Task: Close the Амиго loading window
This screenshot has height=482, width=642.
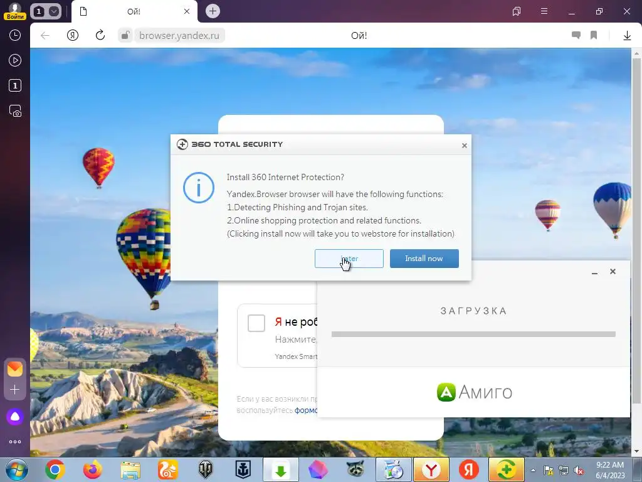Action: pos(613,271)
